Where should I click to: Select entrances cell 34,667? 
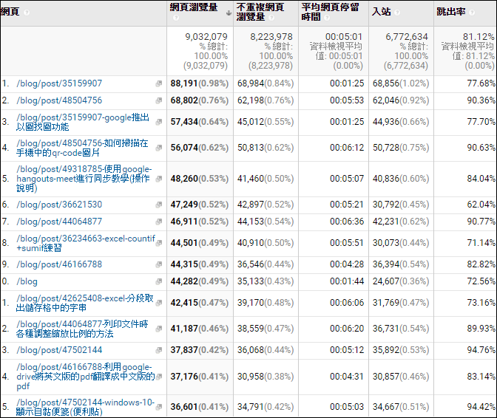(386, 407)
